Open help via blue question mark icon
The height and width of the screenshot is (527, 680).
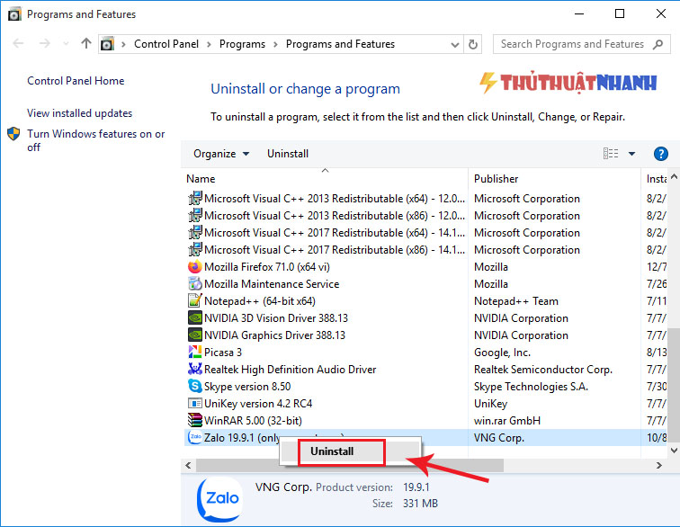click(x=660, y=154)
